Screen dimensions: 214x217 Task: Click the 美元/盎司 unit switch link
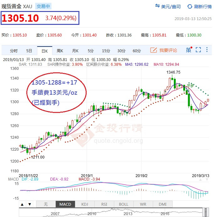point(171,7)
